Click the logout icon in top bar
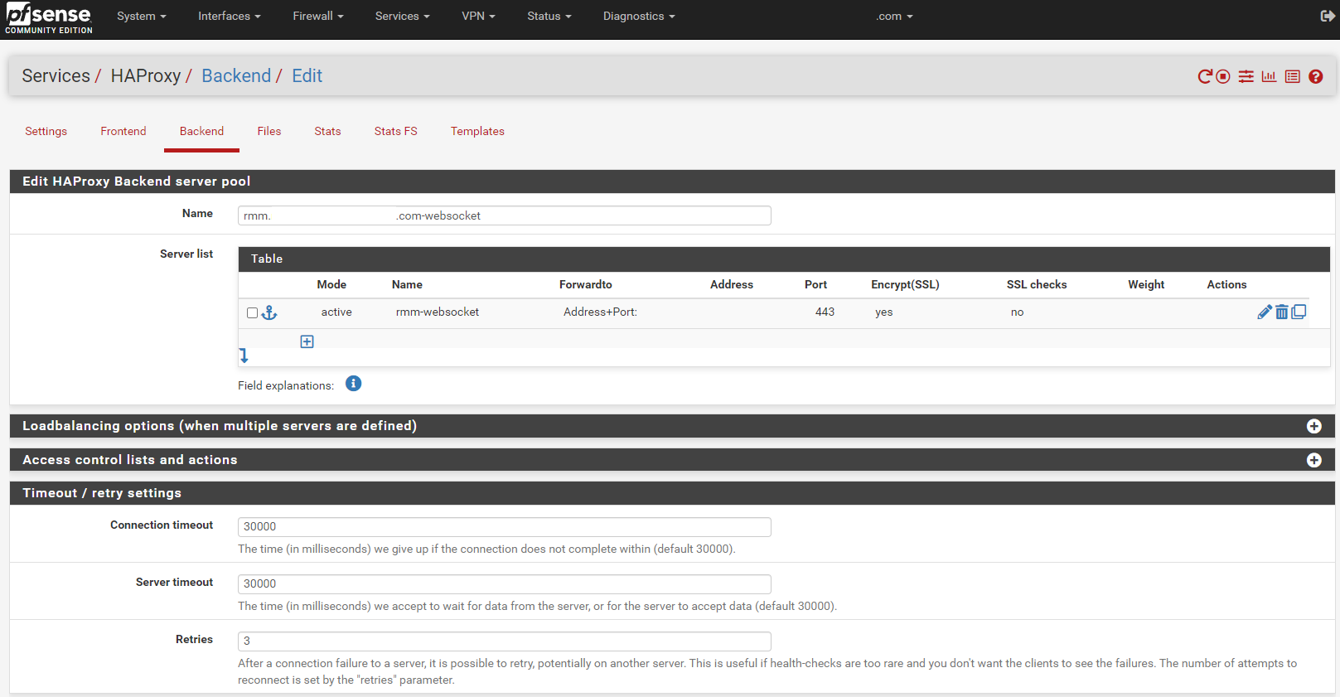The width and height of the screenshot is (1340, 697). pyautogui.click(x=1327, y=16)
